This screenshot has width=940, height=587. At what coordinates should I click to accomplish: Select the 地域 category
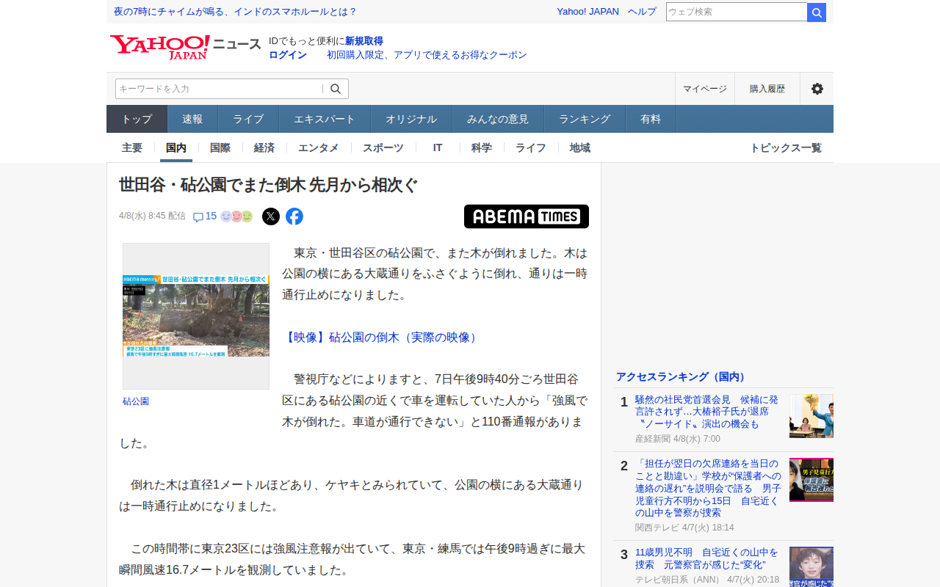580,147
